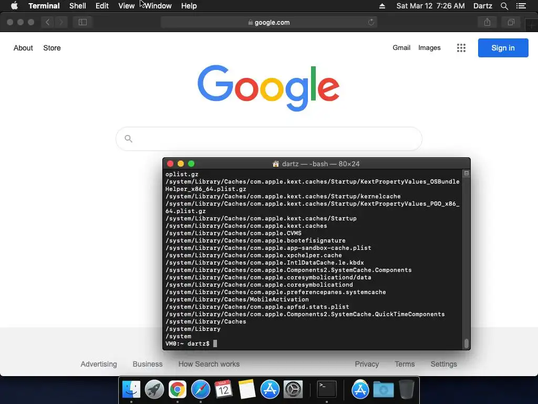Open the Business footer link
This screenshot has height=404, width=538.
[x=148, y=364]
